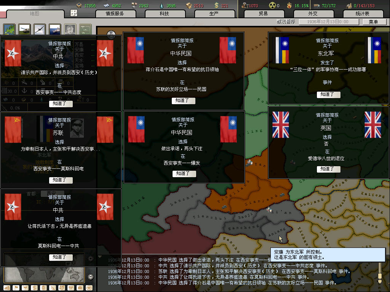Open the 外交 tab
Screen dimensions: 390x292
(313, 14)
